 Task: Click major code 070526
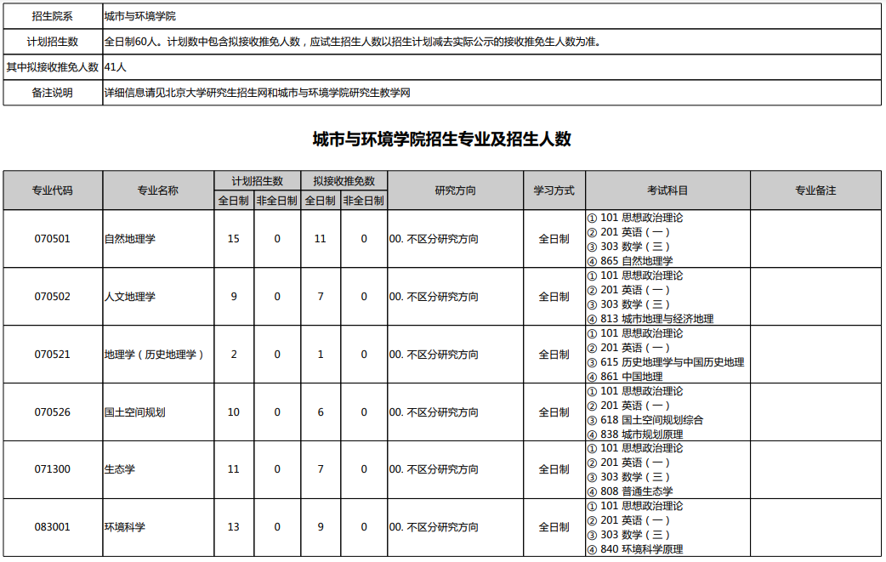(x=53, y=412)
